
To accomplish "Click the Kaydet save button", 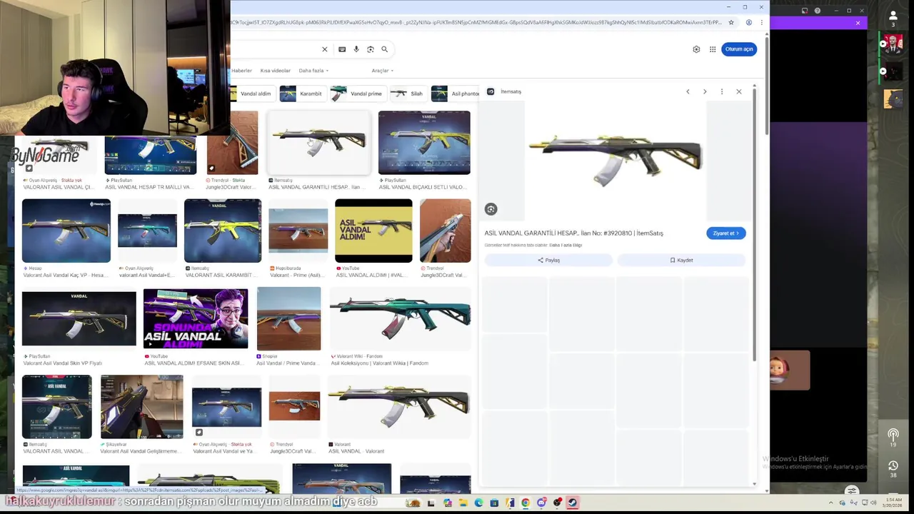I will (681, 261).
